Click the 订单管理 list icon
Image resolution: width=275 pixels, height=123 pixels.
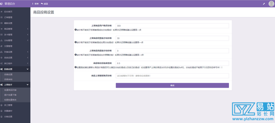(1, 17)
